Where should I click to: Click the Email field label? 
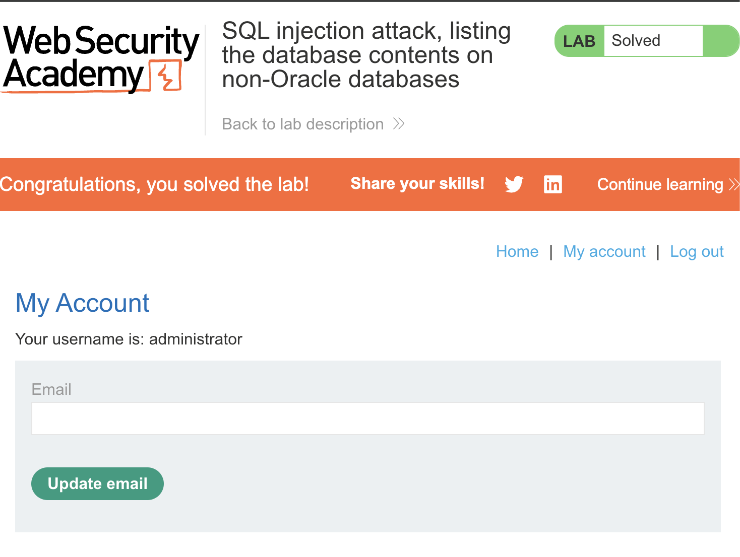coord(51,389)
